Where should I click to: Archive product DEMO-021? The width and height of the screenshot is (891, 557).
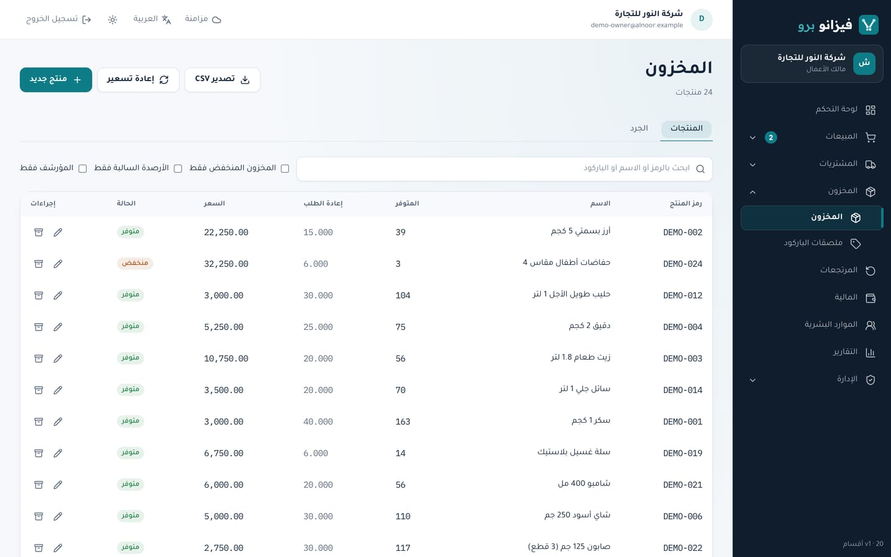point(38,485)
